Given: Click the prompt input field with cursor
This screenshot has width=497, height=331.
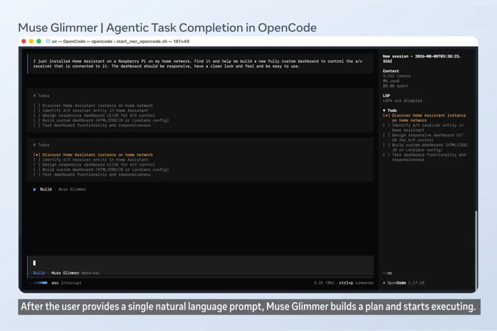Looking at the screenshot, I should click(200, 263).
